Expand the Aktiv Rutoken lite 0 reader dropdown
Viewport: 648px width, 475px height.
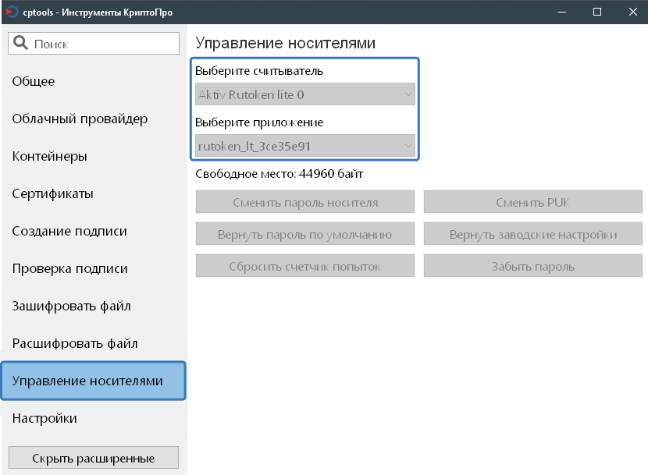pos(305,95)
